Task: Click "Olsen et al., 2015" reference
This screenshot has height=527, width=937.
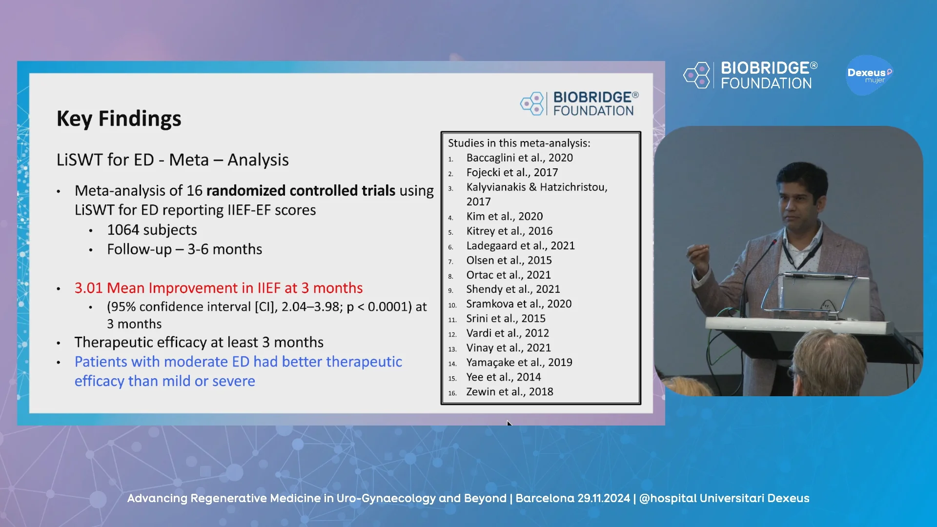Action: click(509, 260)
